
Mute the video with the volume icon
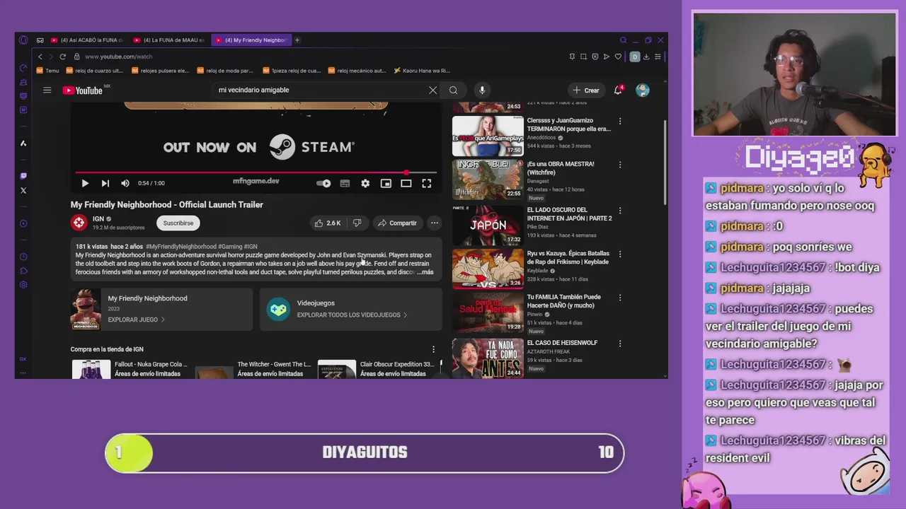pos(125,183)
